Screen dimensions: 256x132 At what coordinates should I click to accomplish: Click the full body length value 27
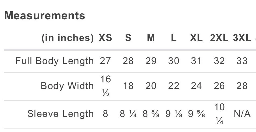(x=105, y=61)
